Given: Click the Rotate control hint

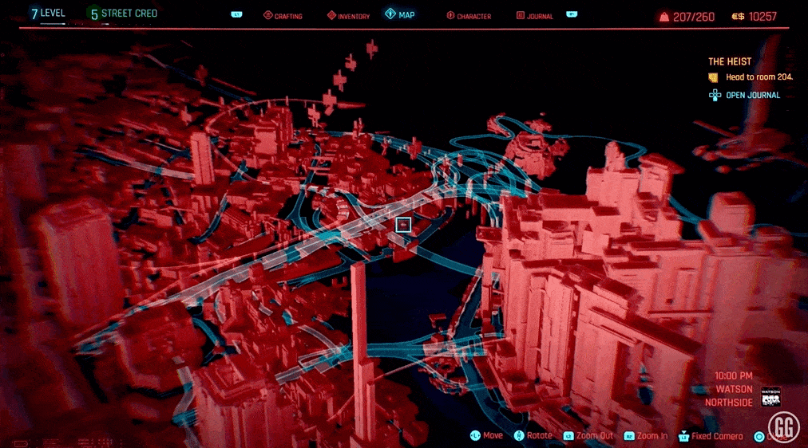Looking at the screenshot, I should 533,436.
